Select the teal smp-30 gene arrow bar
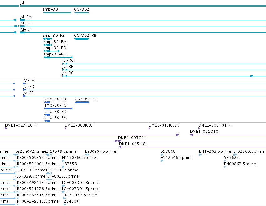This screenshot has width=266, height=206. pyautogui.click(x=57, y=12)
